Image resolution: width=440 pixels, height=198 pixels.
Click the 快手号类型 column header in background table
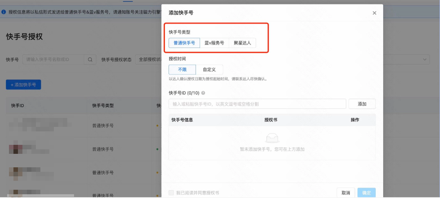(x=103, y=106)
